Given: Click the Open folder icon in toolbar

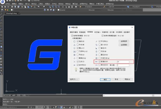Looking at the screenshot, I should pyautogui.click(x=5, y=7).
